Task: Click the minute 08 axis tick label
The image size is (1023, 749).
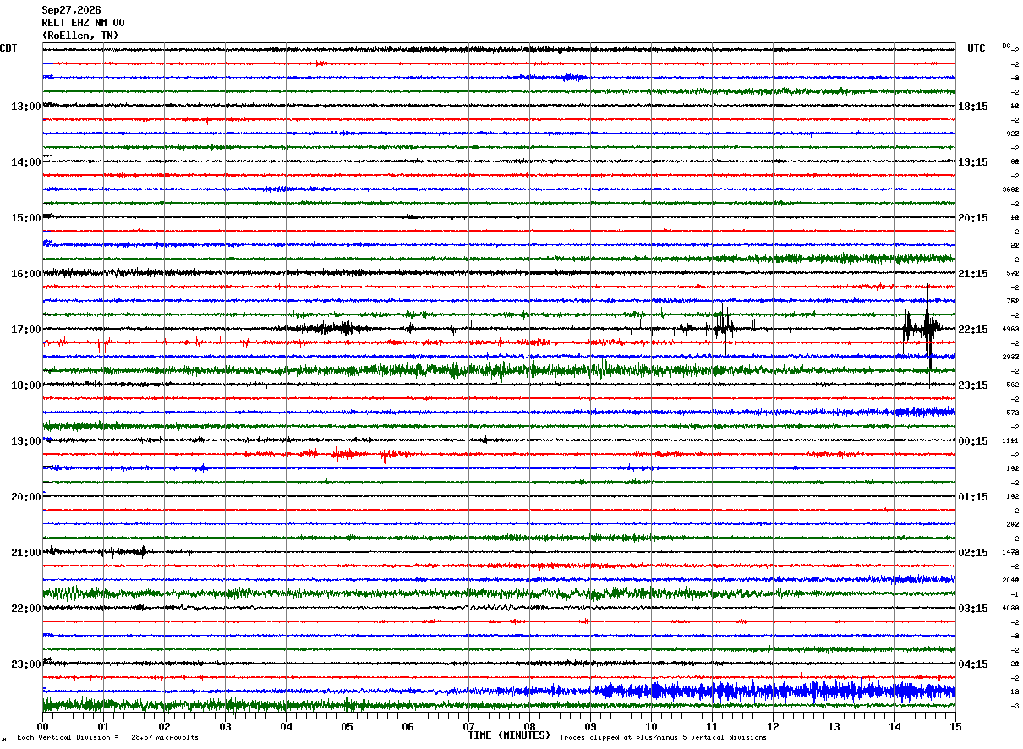Action: tap(529, 726)
